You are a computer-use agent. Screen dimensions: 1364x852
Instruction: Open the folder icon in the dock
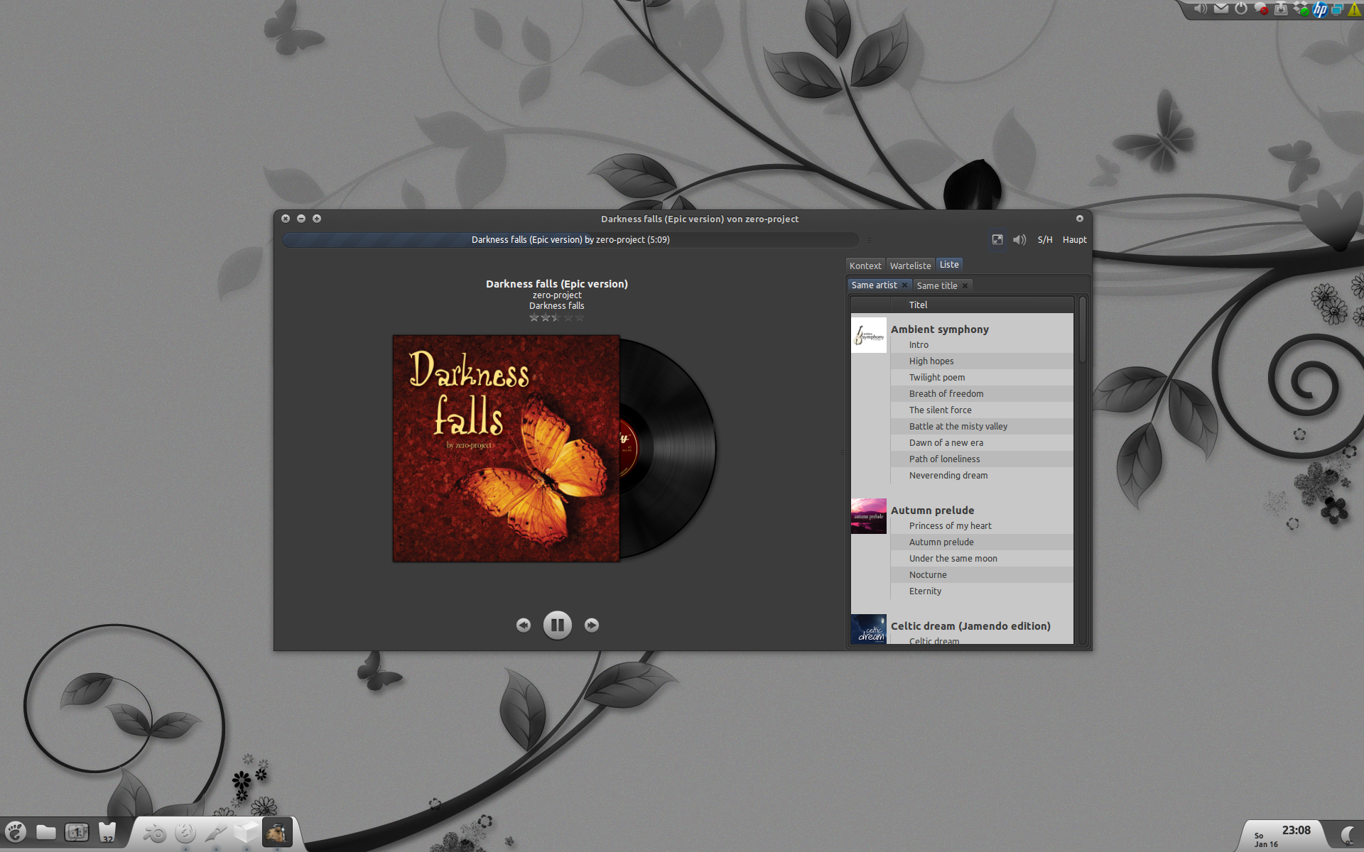46,832
